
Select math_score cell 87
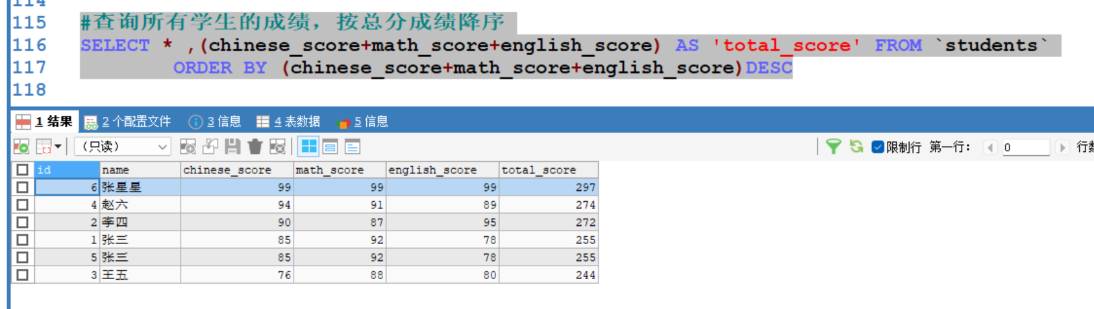[x=340, y=222]
